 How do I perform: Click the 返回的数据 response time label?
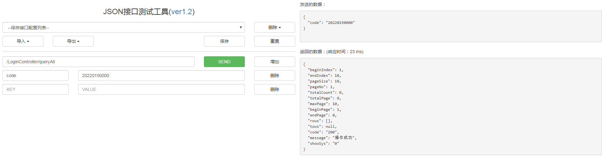(x=331, y=52)
